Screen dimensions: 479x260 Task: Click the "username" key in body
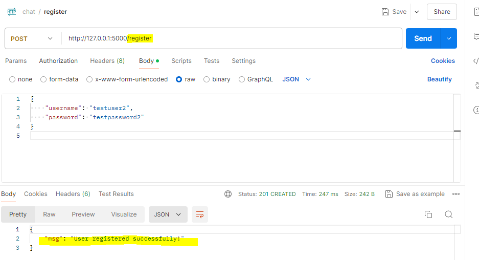click(x=63, y=109)
